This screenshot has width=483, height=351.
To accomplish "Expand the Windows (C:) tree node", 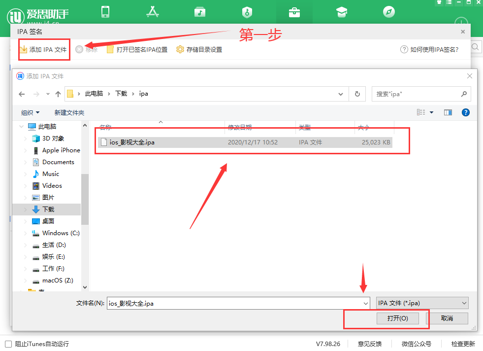I will [x=26, y=233].
